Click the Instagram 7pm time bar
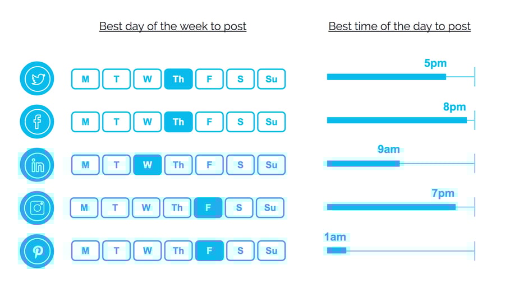This screenshot has width=505, height=293. pos(391,207)
